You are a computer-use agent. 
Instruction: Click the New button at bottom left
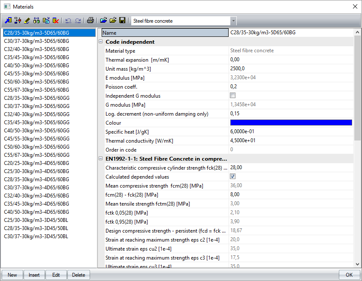click(12, 275)
